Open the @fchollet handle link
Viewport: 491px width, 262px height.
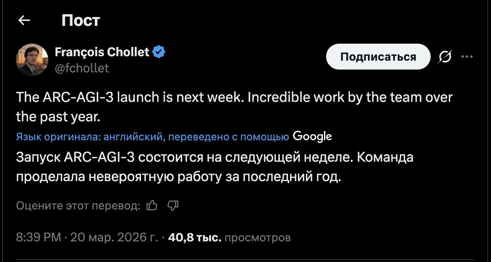click(82, 68)
